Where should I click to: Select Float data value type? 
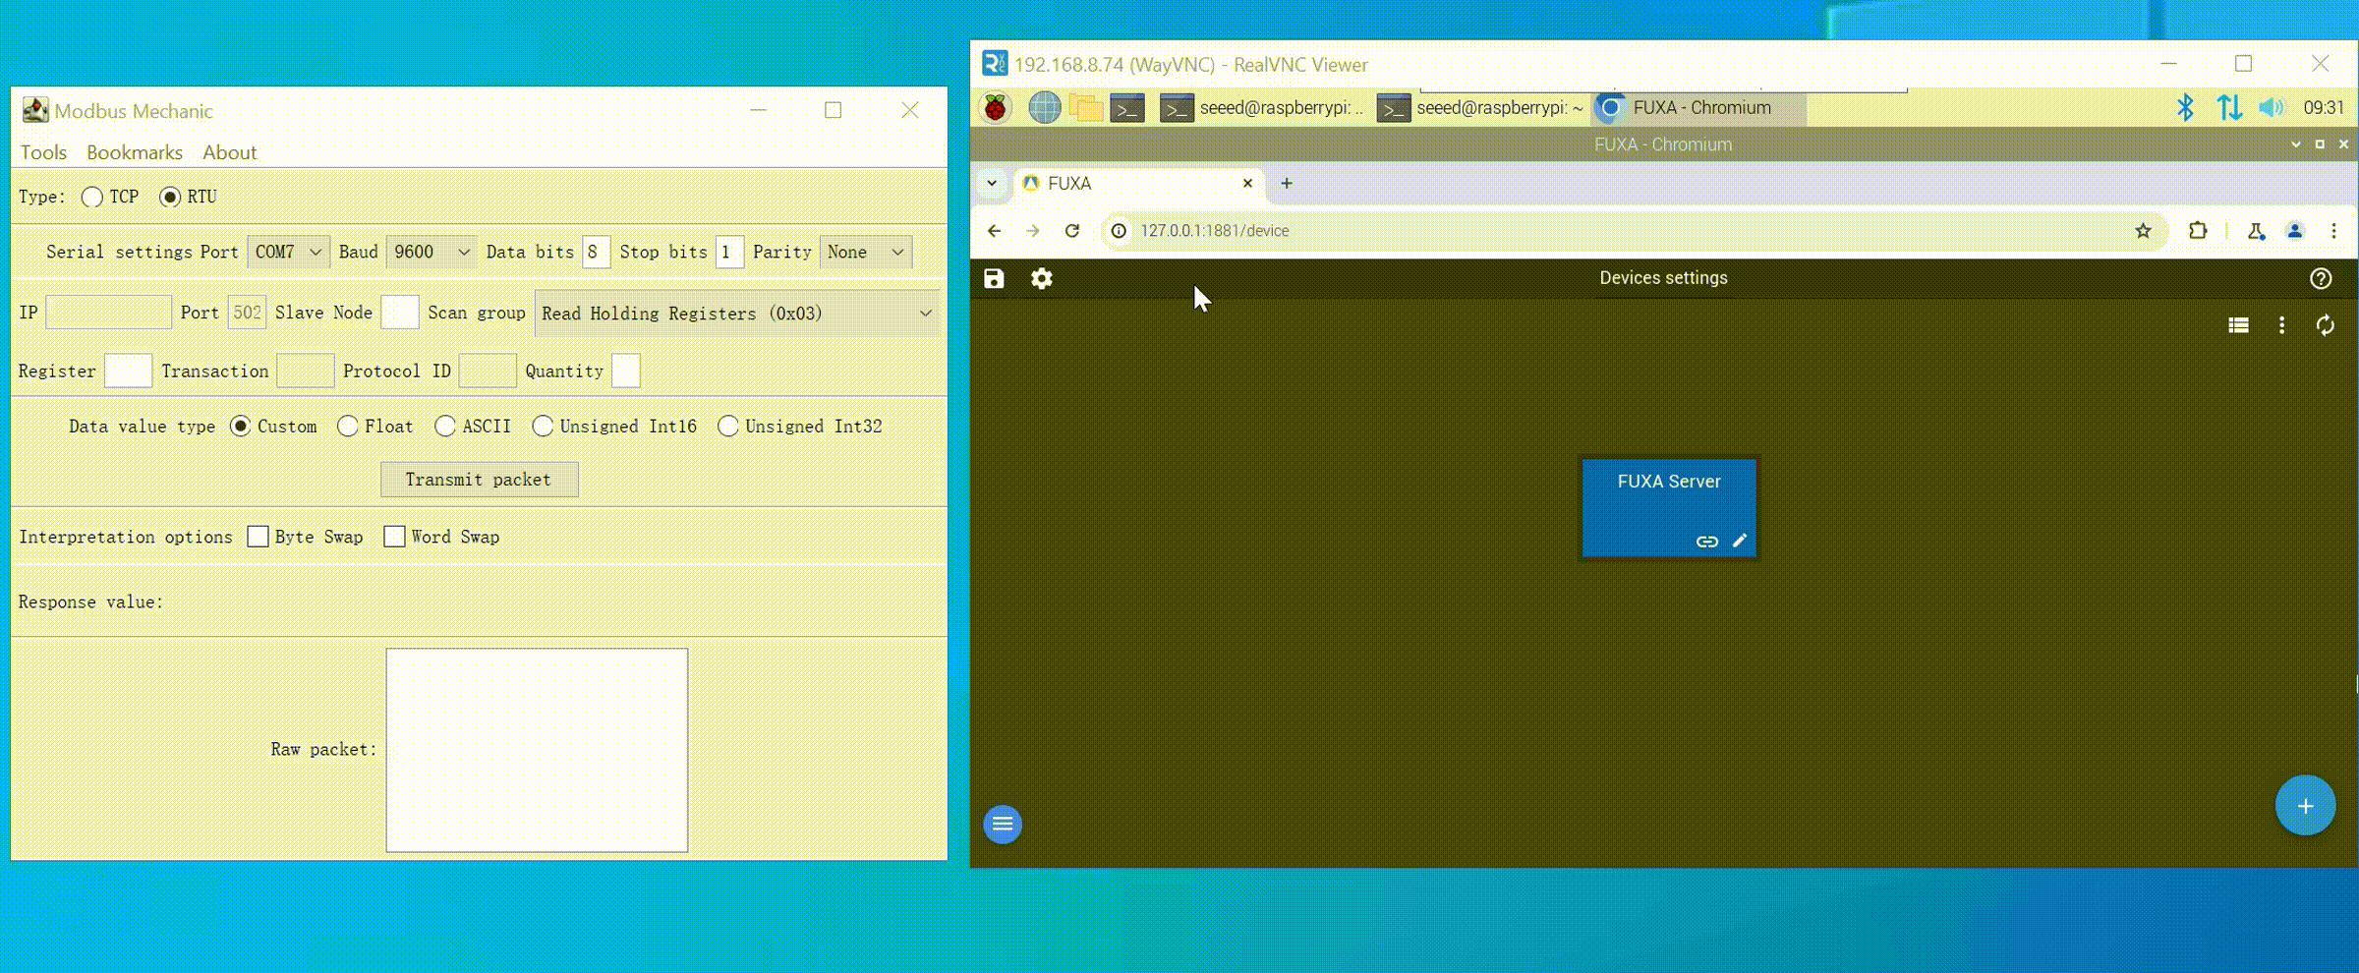coord(347,427)
